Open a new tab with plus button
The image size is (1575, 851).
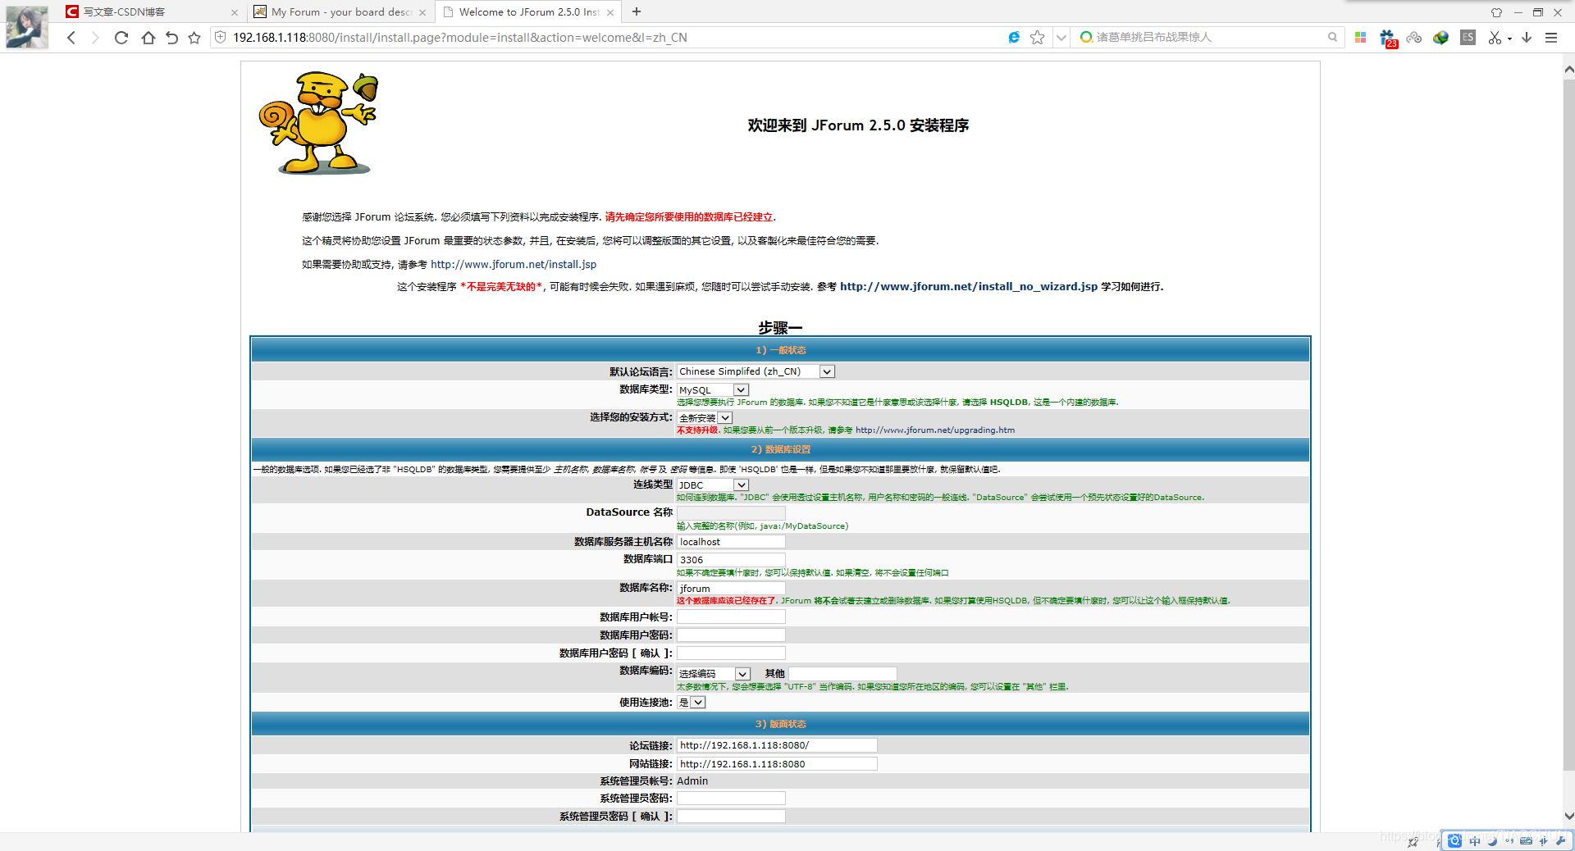point(637,11)
